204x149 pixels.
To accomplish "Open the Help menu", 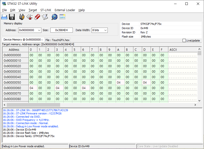I will pos(82,10).
